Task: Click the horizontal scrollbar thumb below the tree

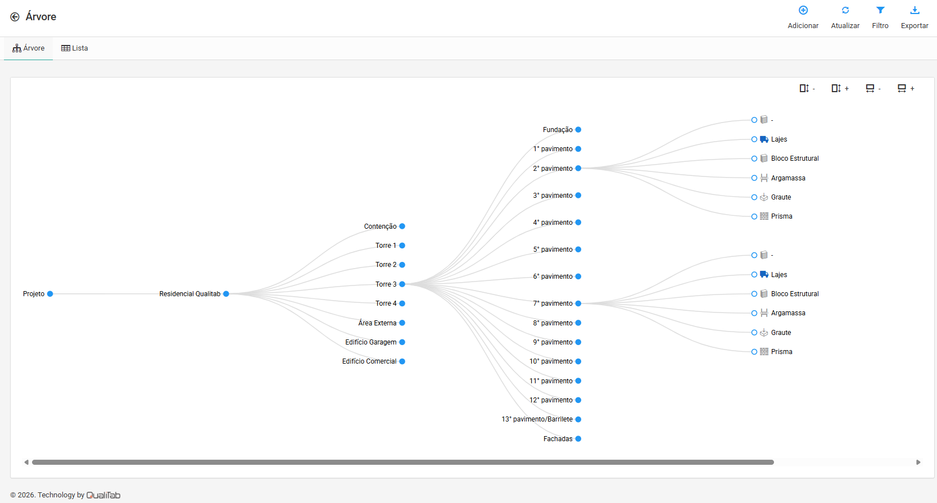Action: point(403,463)
